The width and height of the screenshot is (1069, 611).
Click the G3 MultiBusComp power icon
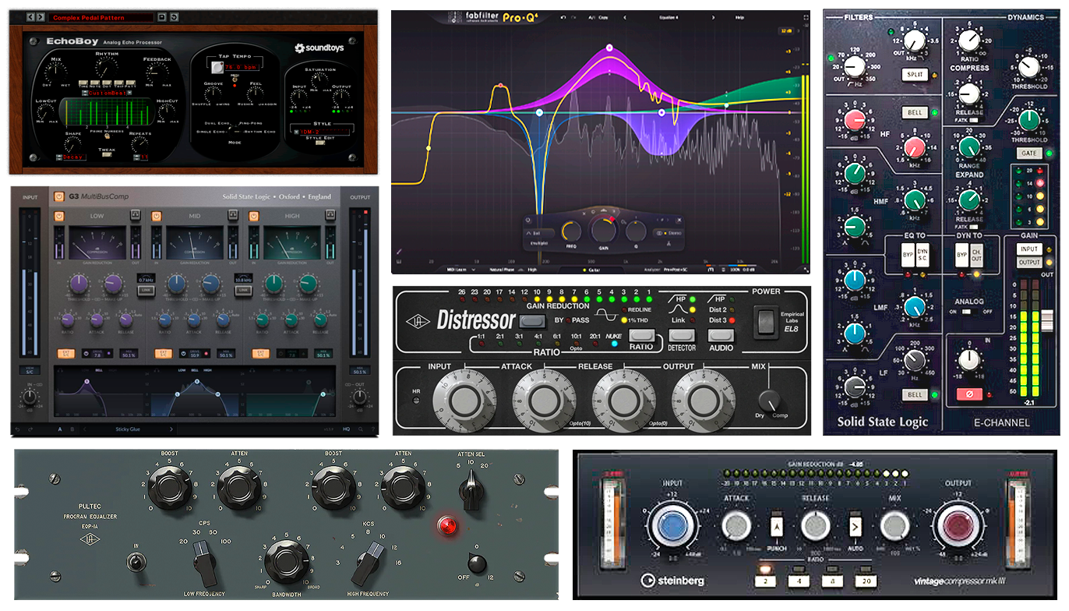[x=58, y=196]
